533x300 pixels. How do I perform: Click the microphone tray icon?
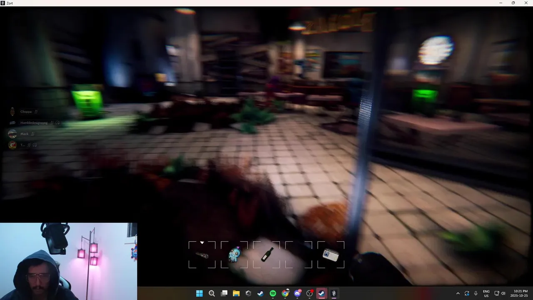pos(476,293)
